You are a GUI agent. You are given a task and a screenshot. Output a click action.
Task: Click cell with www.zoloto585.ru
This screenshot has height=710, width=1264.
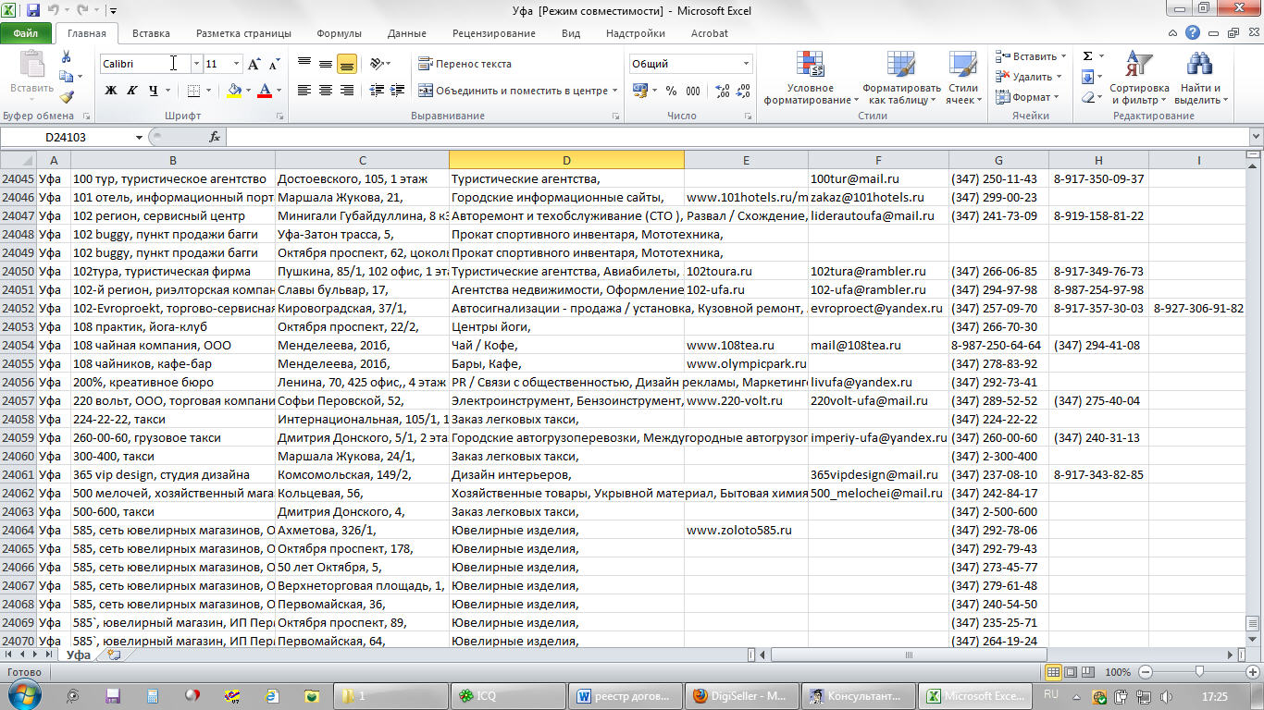[746, 530]
